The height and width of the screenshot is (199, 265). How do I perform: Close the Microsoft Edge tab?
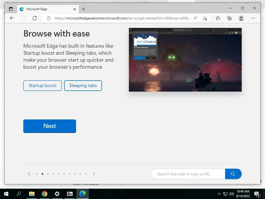tap(75, 9)
